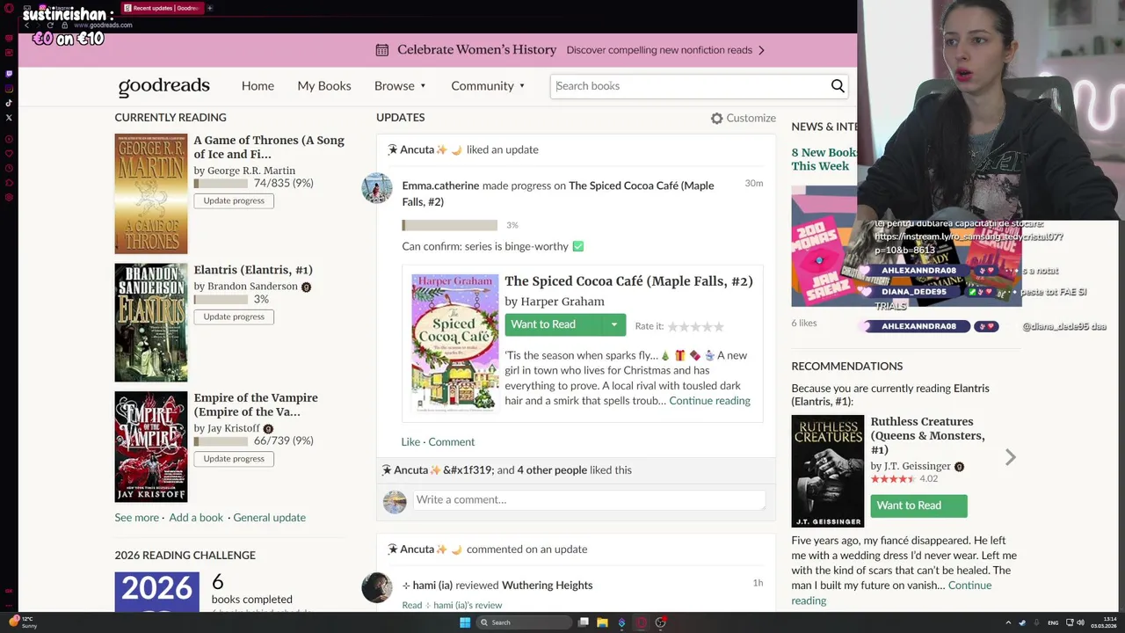
Task: Open the Elantris cover thumbnail
Action: [151, 323]
